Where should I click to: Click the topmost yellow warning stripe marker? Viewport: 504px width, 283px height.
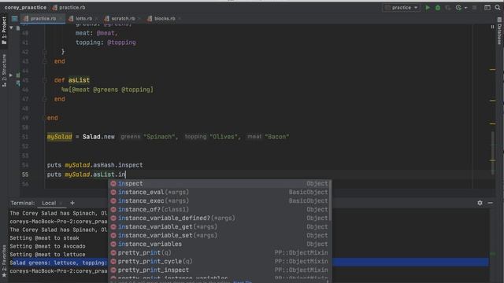(492, 69)
